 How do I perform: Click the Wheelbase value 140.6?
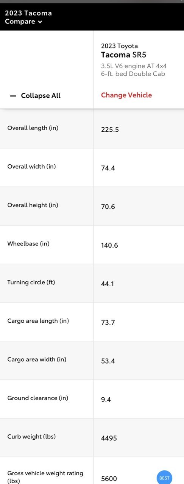[109, 245]
